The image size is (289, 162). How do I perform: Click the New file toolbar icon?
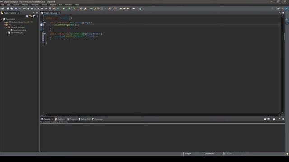(3, 9)
